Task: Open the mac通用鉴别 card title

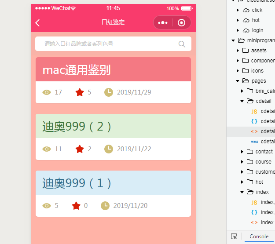Action: tap(77, 70)
